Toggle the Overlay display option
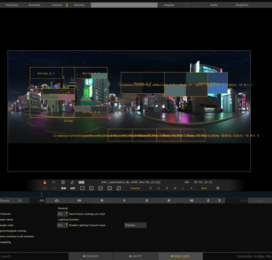This screenshot has width=272, height=260. [x=135, y=188]
